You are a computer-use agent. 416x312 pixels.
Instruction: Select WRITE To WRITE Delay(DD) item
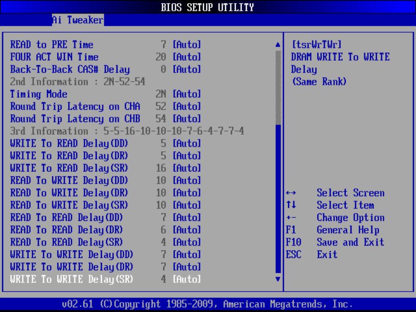click(72, 254)
